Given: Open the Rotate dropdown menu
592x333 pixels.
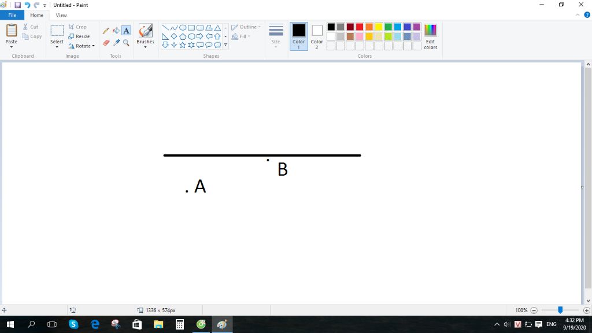Looking at the screenshot, I should (81, 46).
